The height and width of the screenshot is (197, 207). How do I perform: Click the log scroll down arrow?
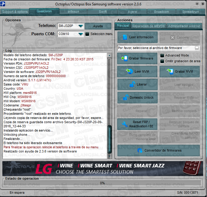coord(109,156)
